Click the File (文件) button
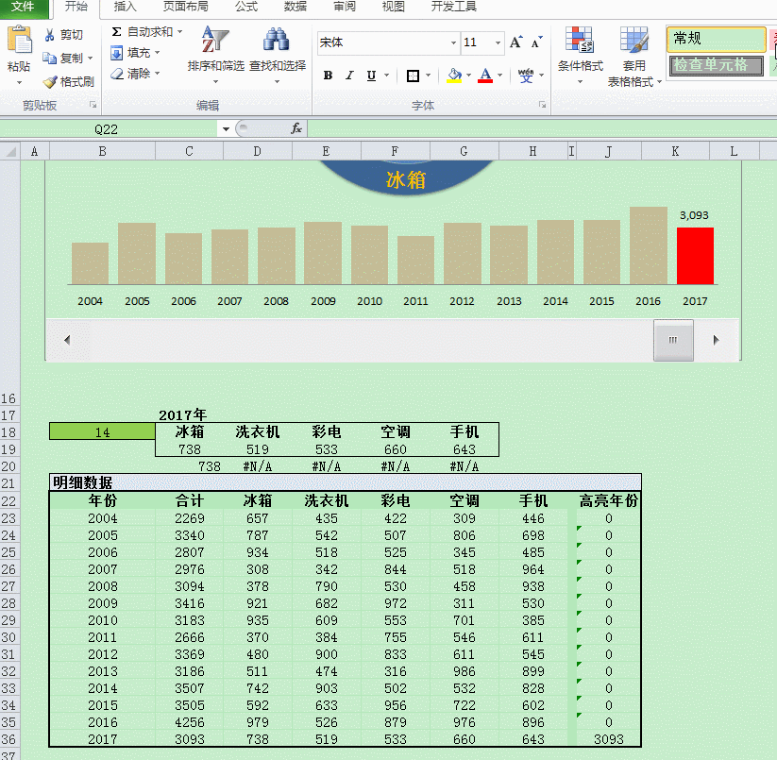This screenshot has width=777, height=760. coord(23,7)
